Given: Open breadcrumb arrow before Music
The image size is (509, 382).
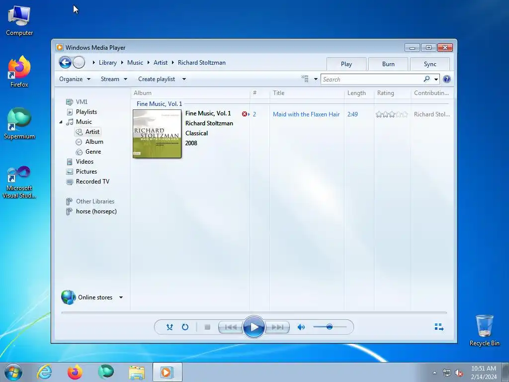Looking at the screenshot, I should pos(122,63).
